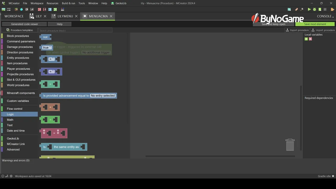Select Flow control category
This screenshot has width=336, height=189.
[x=19, y=109]
